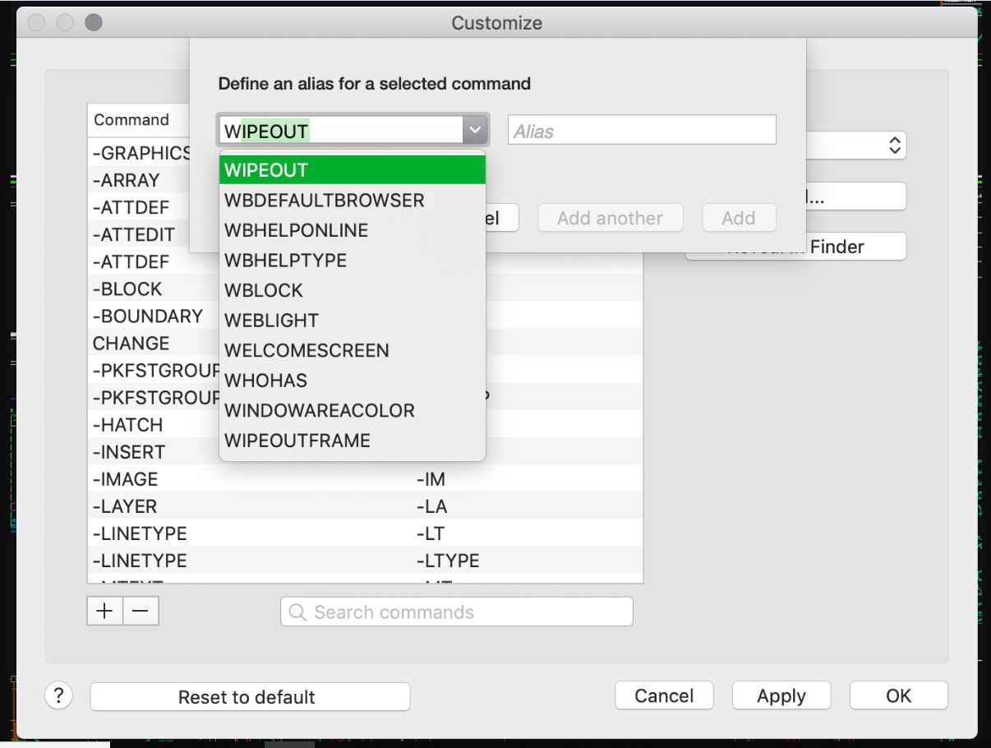The image size is (991, 748).
Task: Click Cancel at the dialog bottom
Action: click(x=663, y=696)
